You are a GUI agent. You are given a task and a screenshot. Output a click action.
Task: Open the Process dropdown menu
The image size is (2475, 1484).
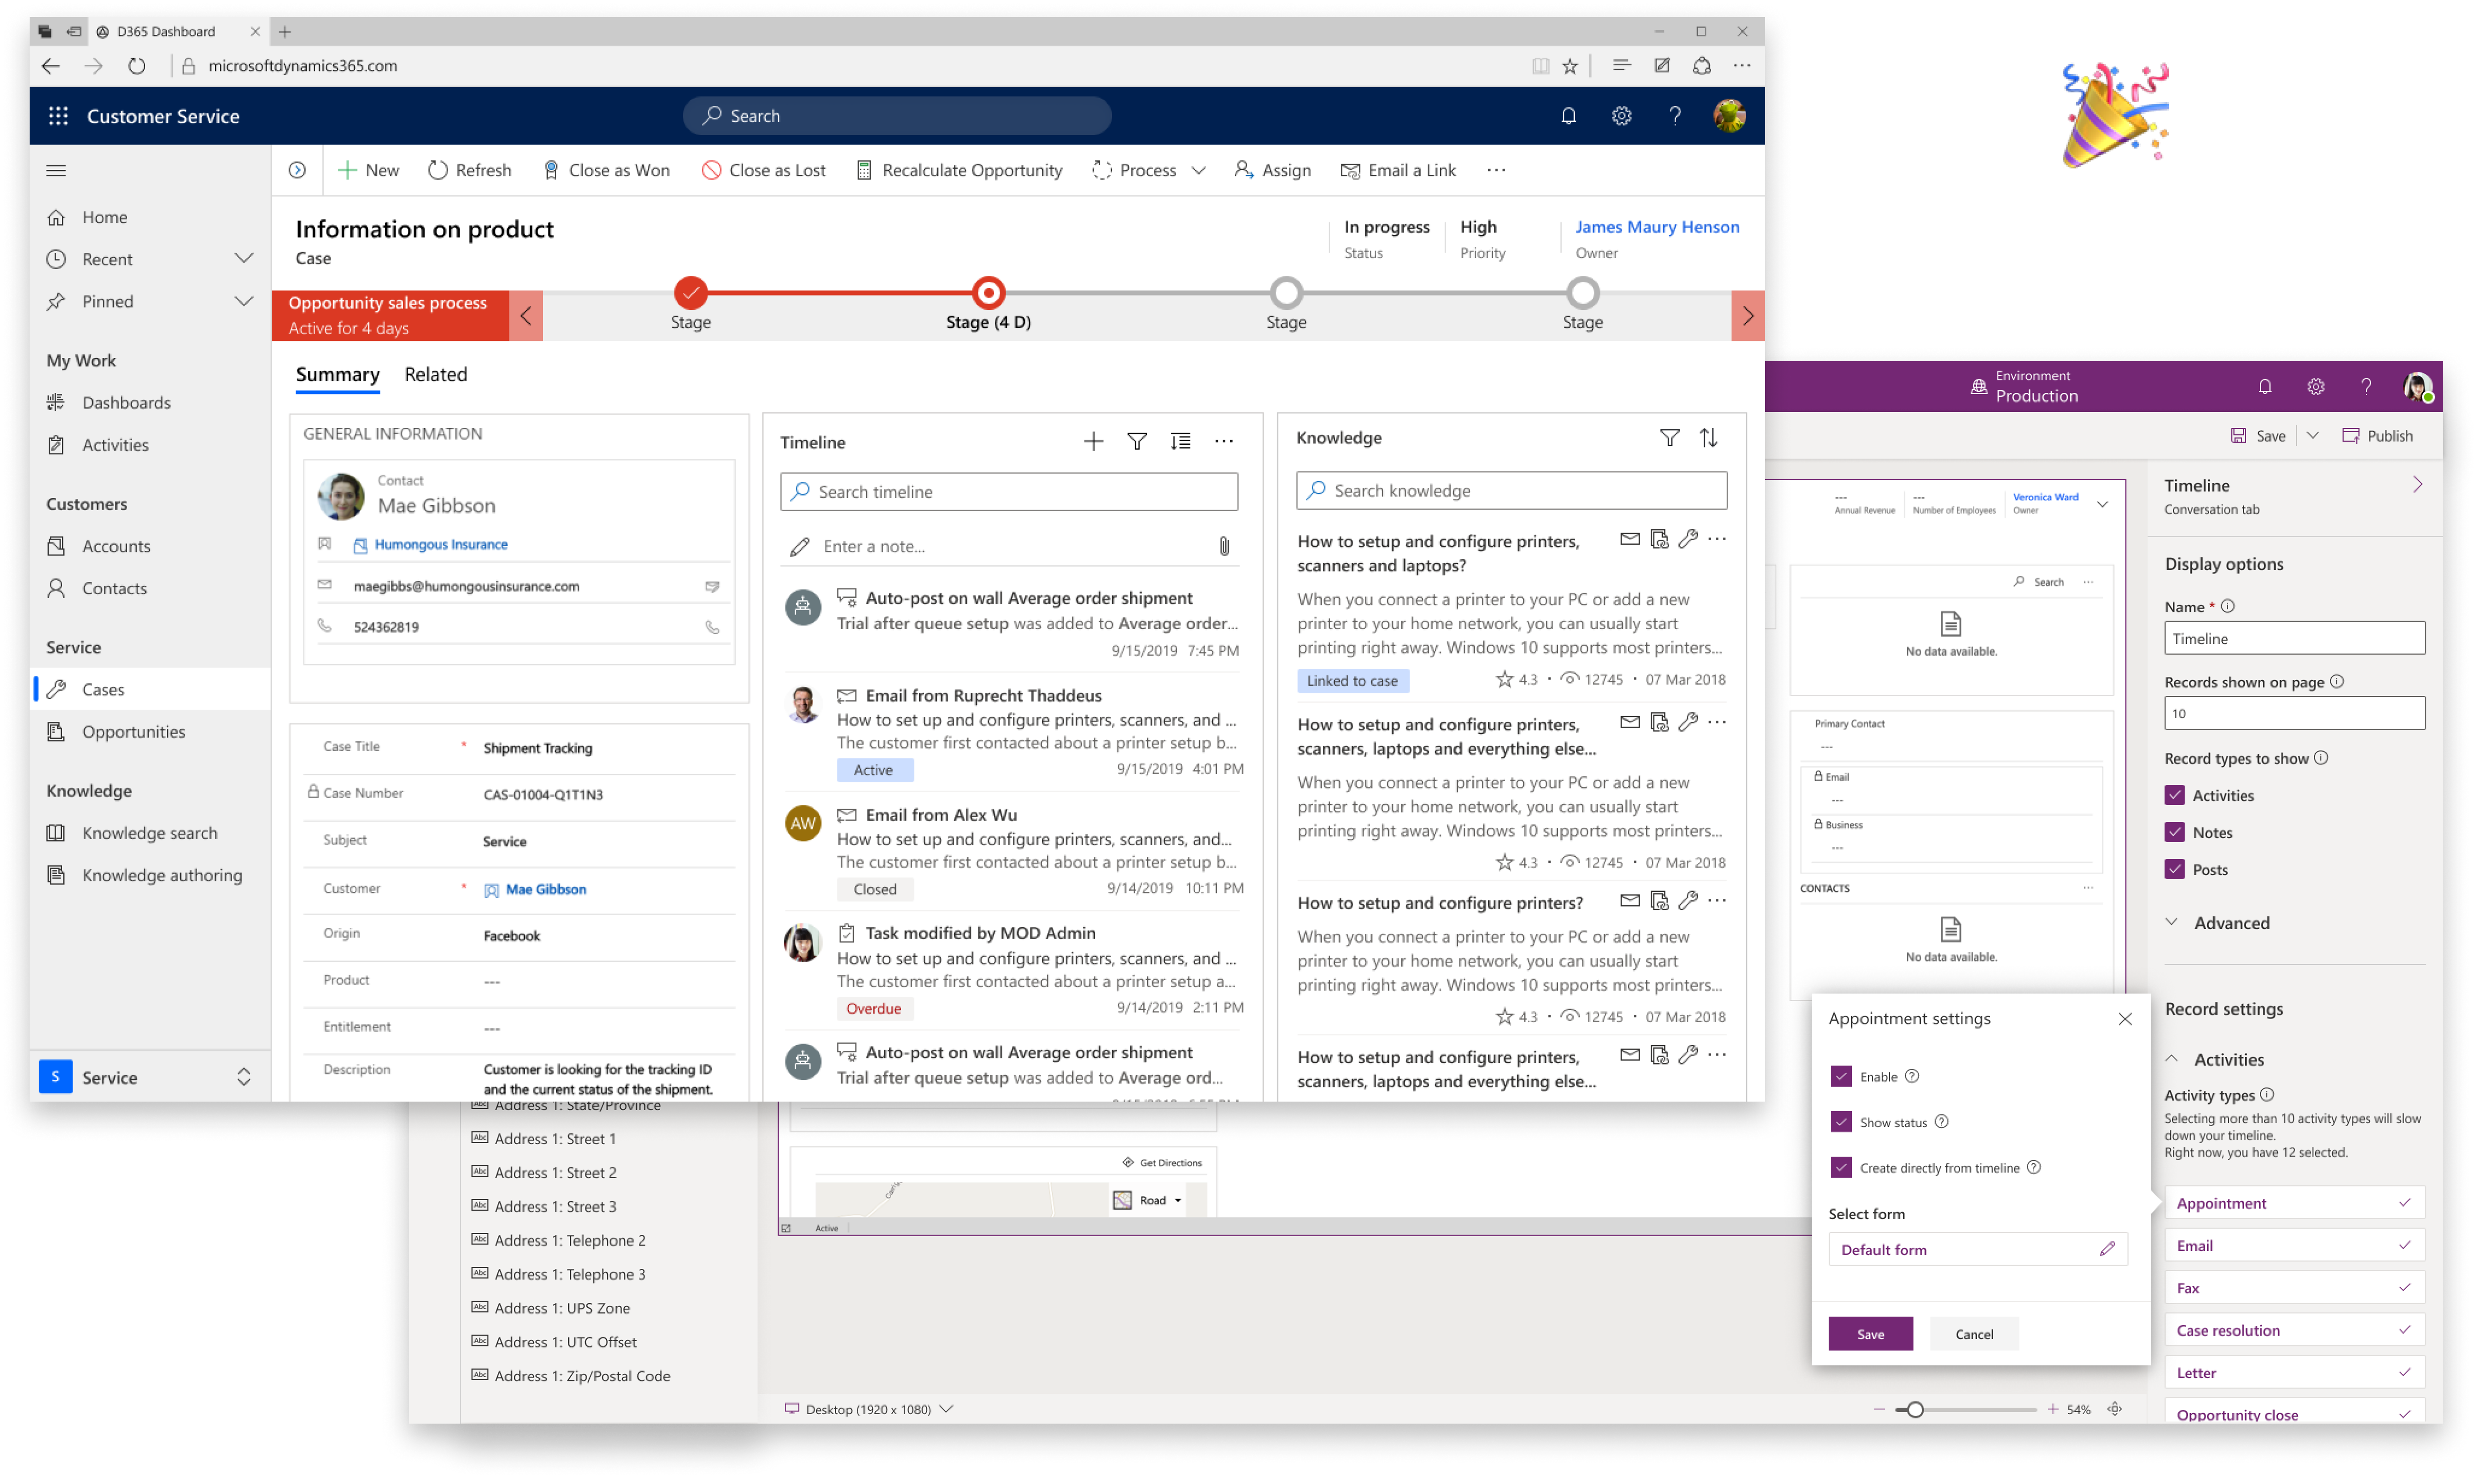point(1198,170)
